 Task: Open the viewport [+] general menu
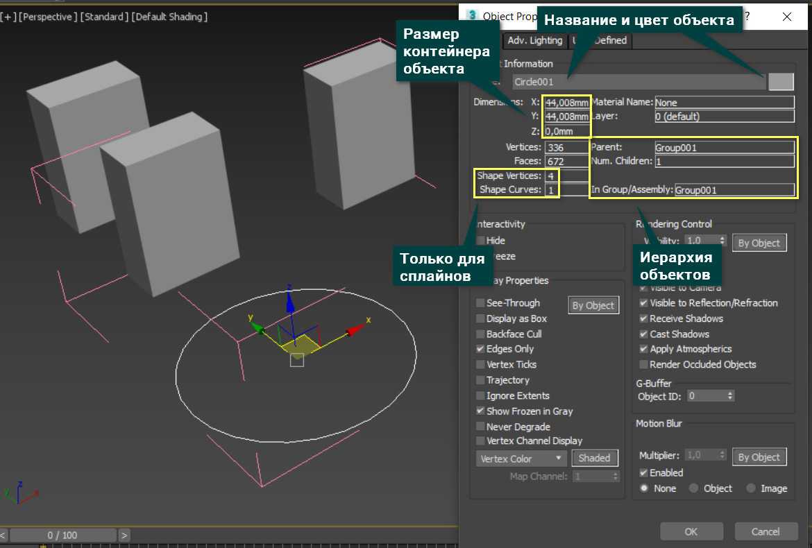click(9, 17)
